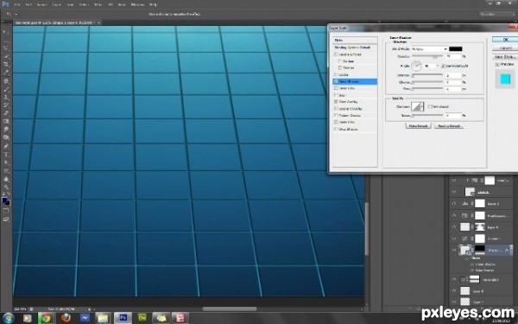The width and height of the screenshot is (518, 324).
Task: Select the Dodge tool
Action: click(6, 138)
